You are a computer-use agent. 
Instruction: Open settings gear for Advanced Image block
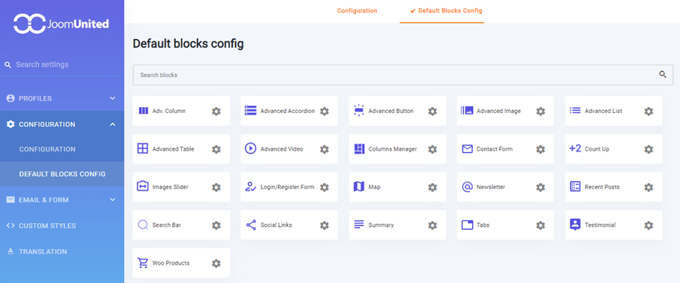coord(540,112)
